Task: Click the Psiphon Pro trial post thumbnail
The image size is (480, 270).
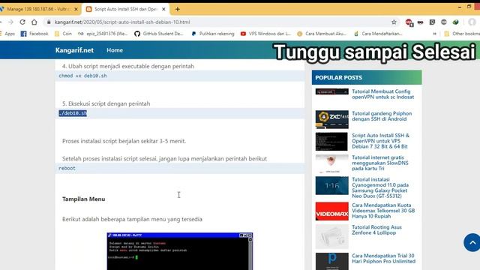Action: (x=331, y=262)
